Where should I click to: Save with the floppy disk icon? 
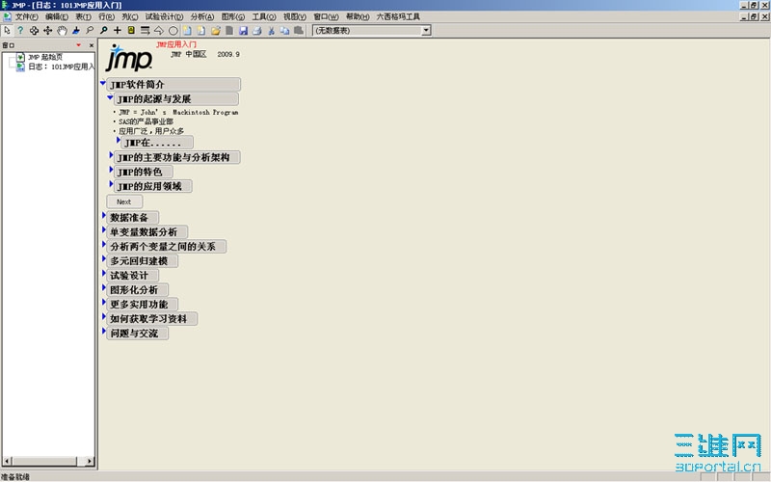243,31
